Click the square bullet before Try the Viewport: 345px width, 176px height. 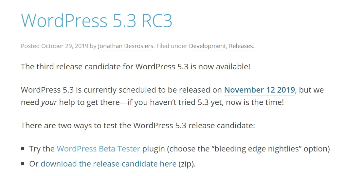coord(23,149)
